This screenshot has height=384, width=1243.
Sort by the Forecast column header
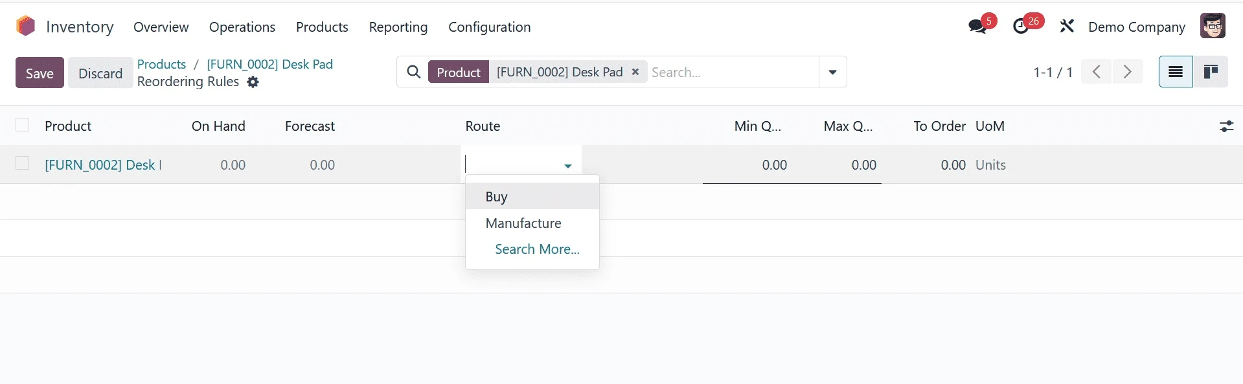click(x=310, y=126)
